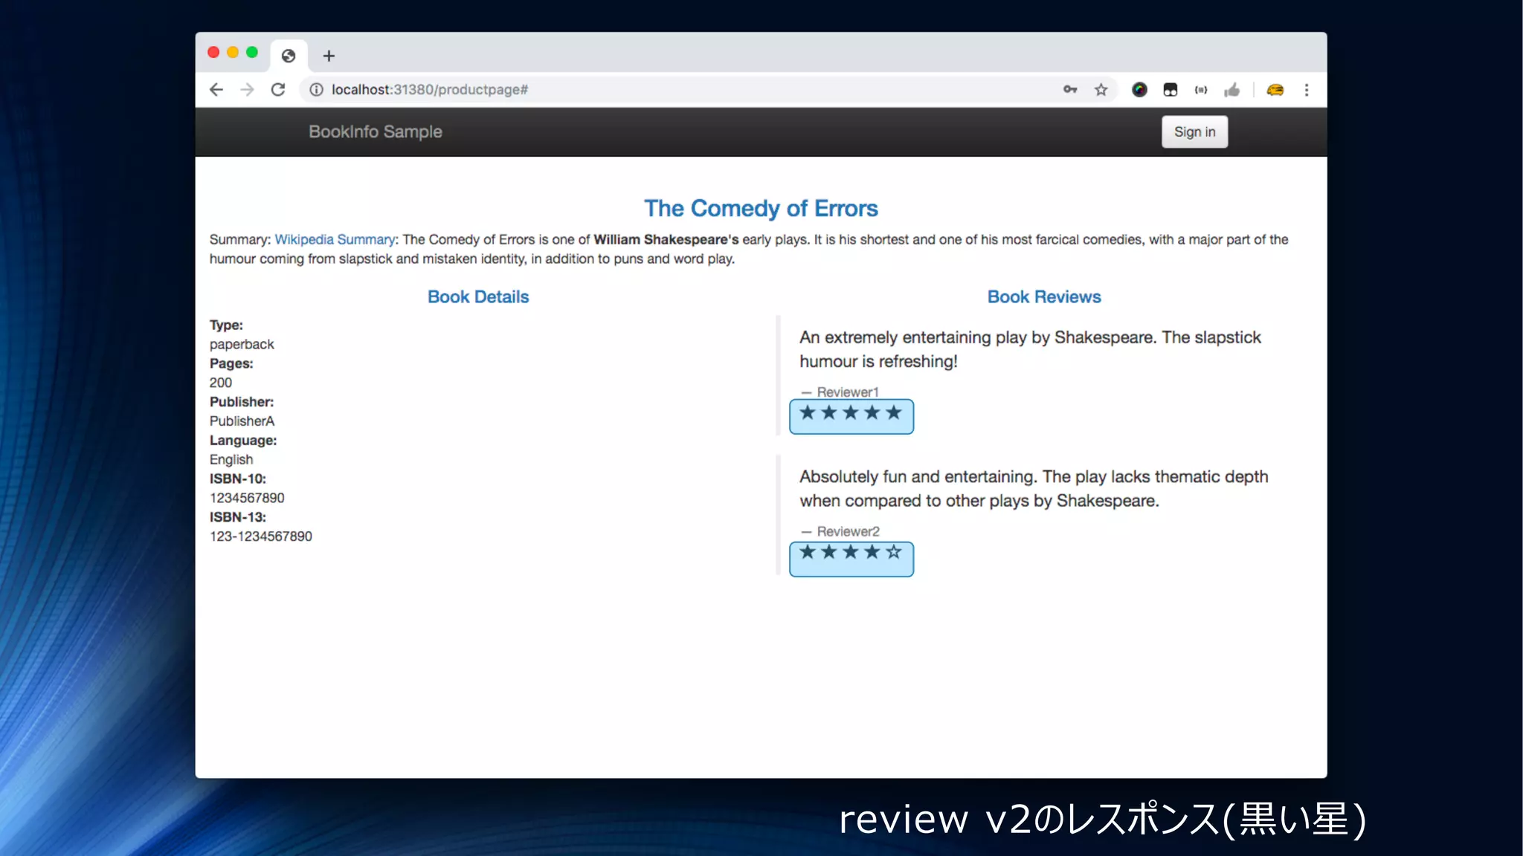View site information icon in address bar
This screenshot has width=1523, height=856.
click(x=316, y=90)
